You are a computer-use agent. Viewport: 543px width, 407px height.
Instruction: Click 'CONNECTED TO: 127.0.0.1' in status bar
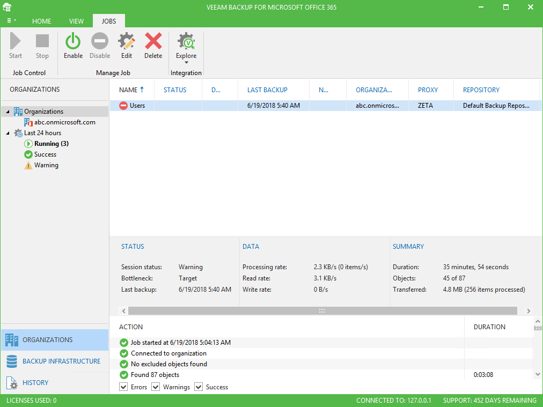(x=394, y=401)
